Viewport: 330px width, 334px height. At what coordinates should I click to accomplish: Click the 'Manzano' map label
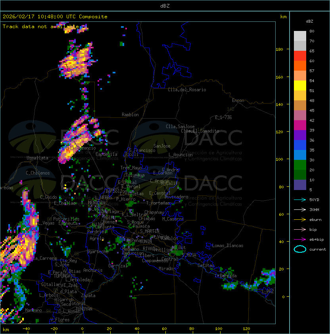tap(33, 310)
